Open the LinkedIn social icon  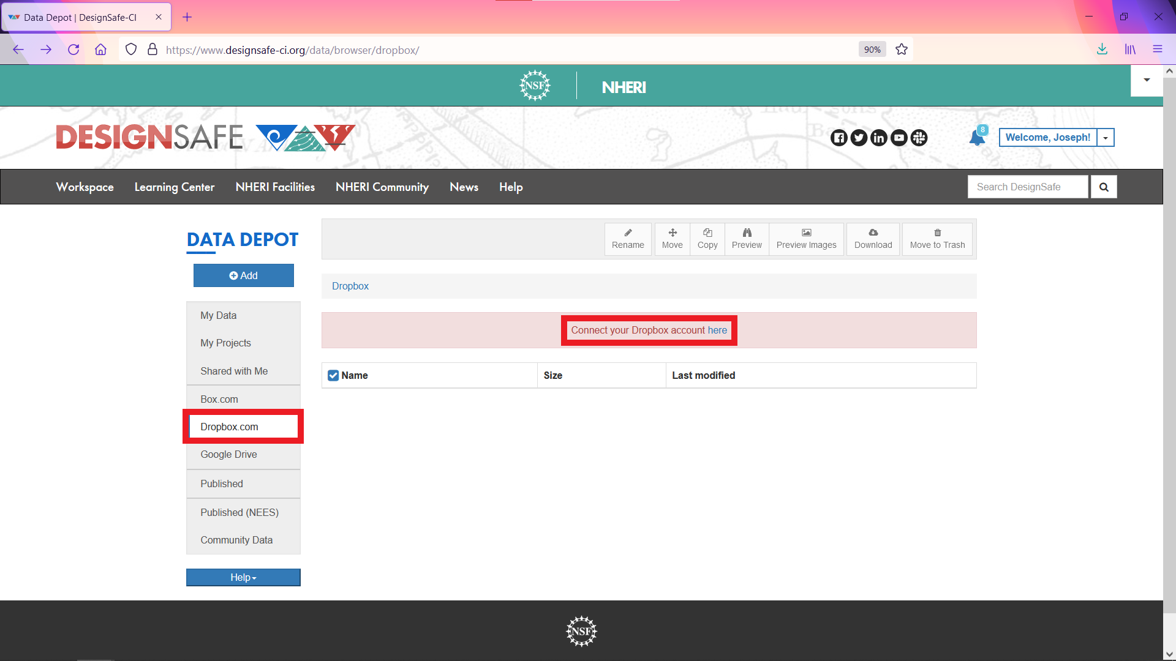[879, 138]
